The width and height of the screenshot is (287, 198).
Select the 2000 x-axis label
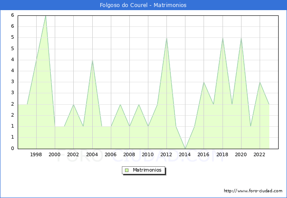pyautogui.click(x=55, y=155)
